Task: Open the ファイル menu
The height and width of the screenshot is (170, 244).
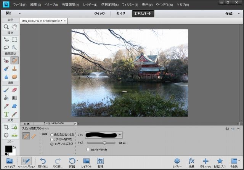Action: pos(20,5)
